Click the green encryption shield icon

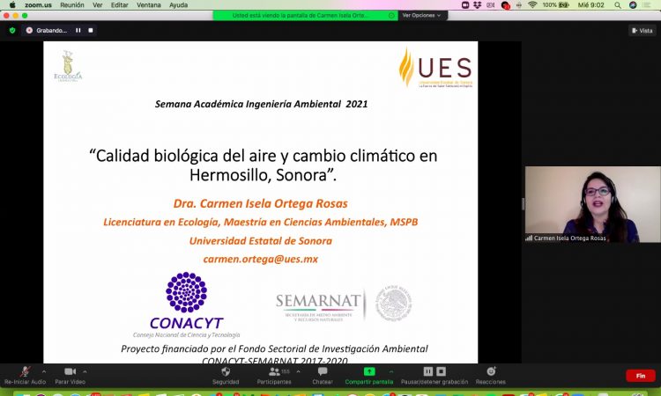[12, 30]
